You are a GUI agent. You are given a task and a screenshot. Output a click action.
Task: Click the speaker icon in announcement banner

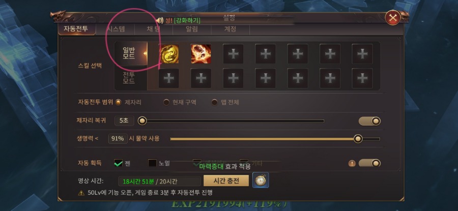(x=160, y=20)
